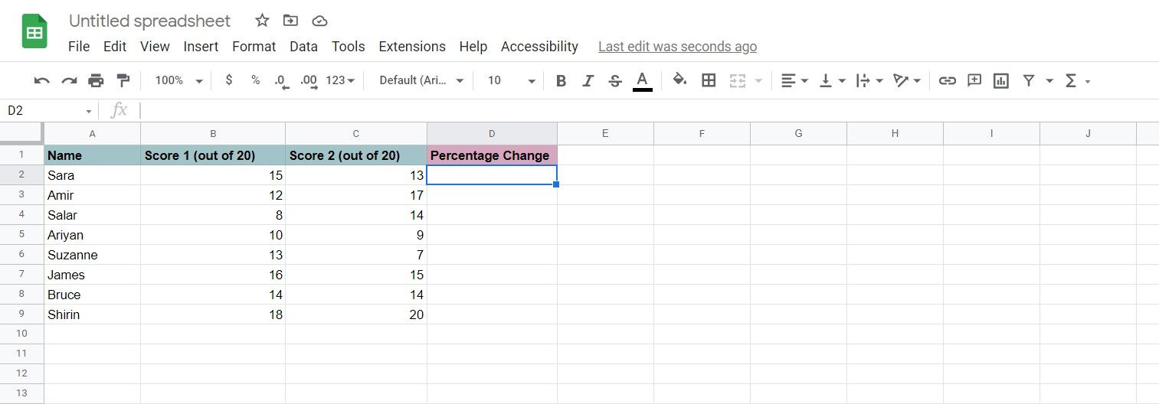Open the View menu
The height and width of the screenshot is (404, 1159).
[x=155, y=47]
